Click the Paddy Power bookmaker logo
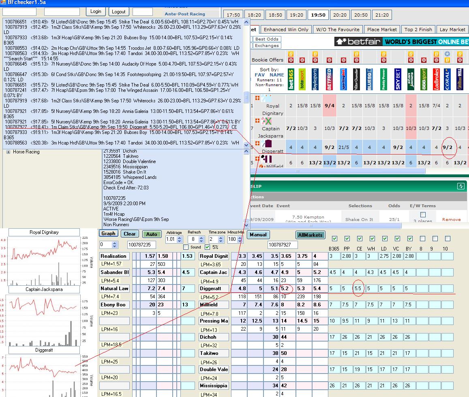Image resolution: width=469 pixels, height=397 pixels. 384,79
